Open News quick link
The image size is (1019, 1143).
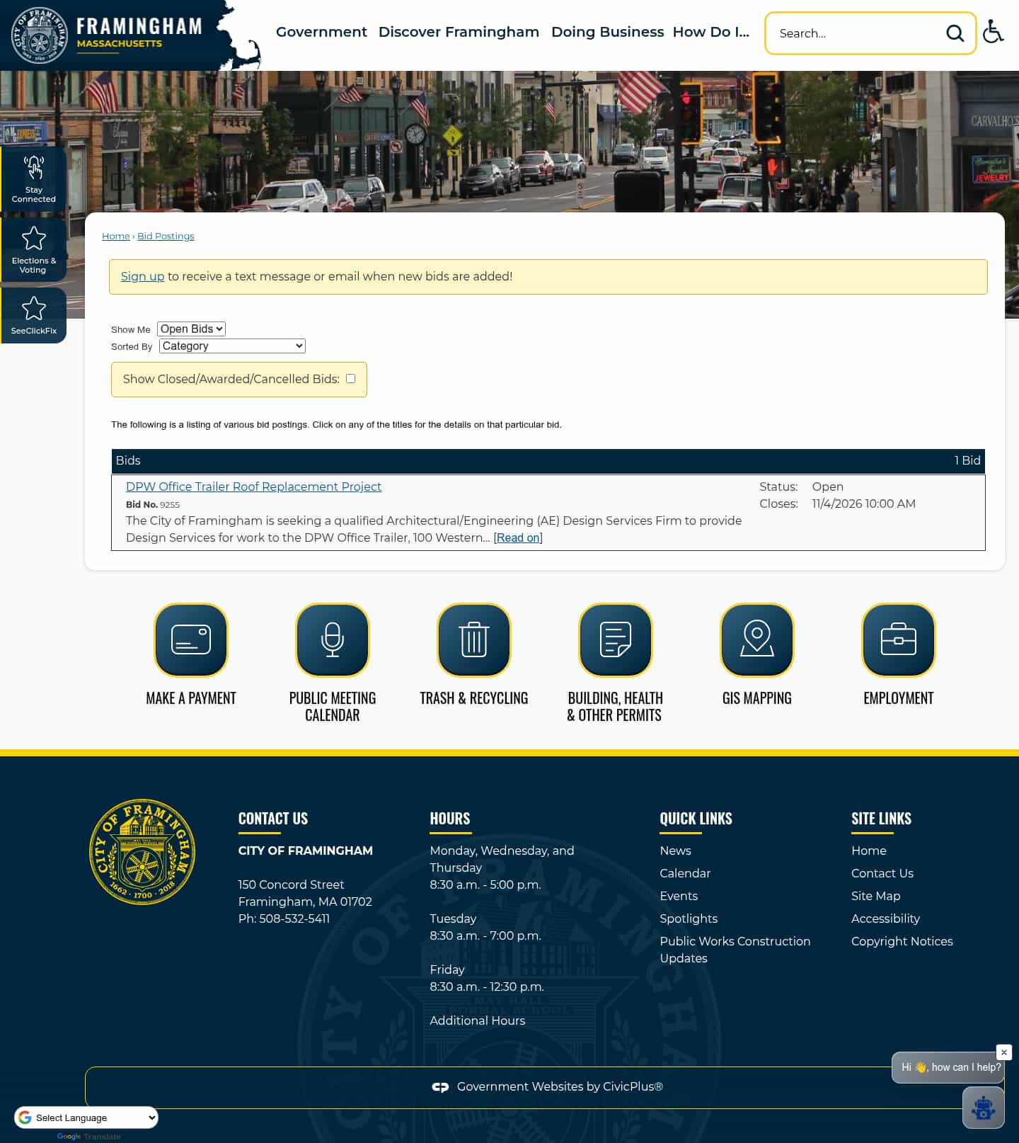point(675,851)
